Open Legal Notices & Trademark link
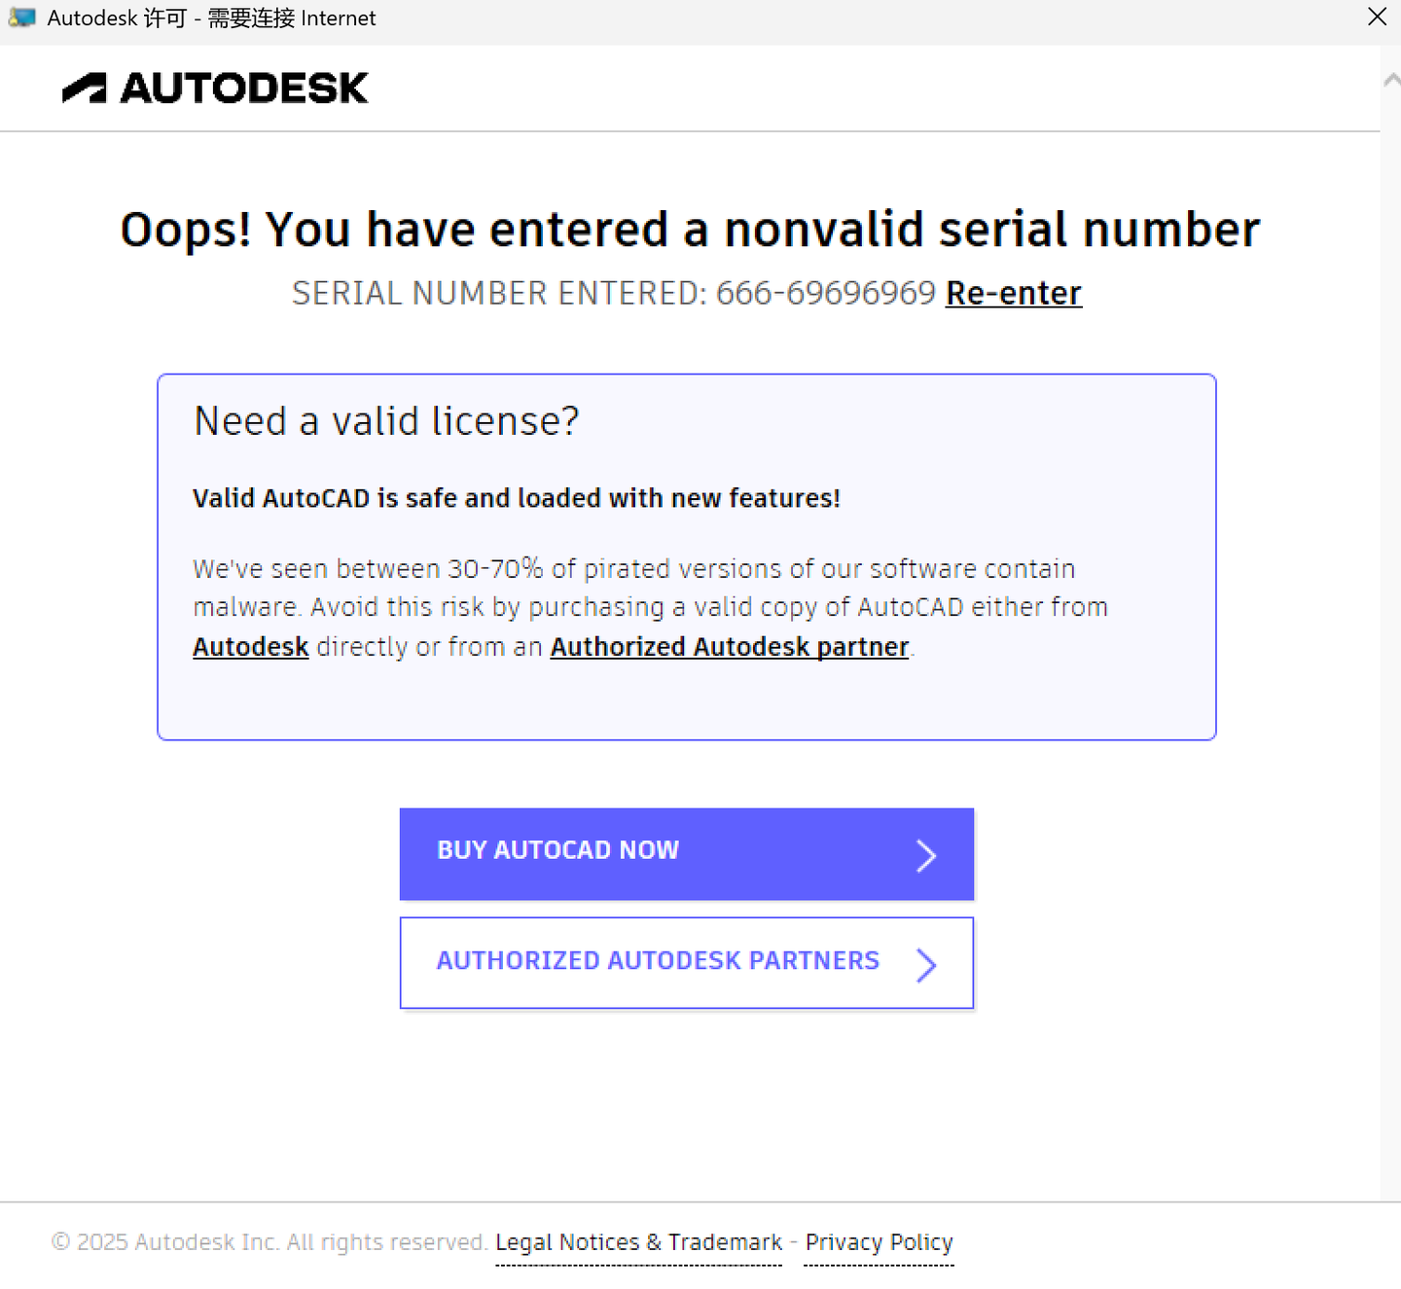 click(638, 1242)
